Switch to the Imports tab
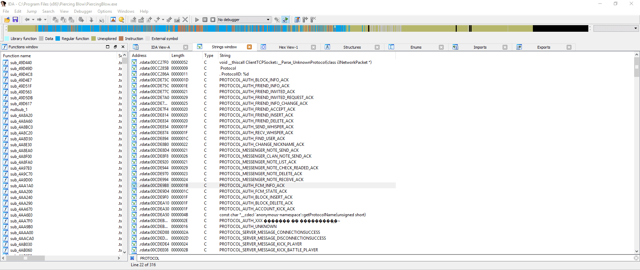Screen dimensions: 640x270 pos(480,47)
